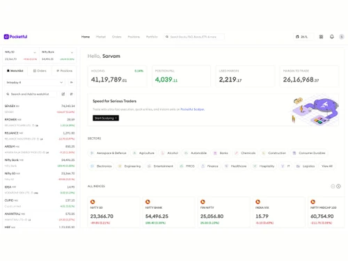Switch to the sidebar Orders tab
Image resolution: width=348 pixels, height=261 pixels.
[40, 70]
